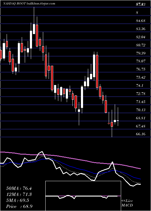Select the 79.39 price axis label
This screenshot has width=151, height=211.
(x=140, y=53)
